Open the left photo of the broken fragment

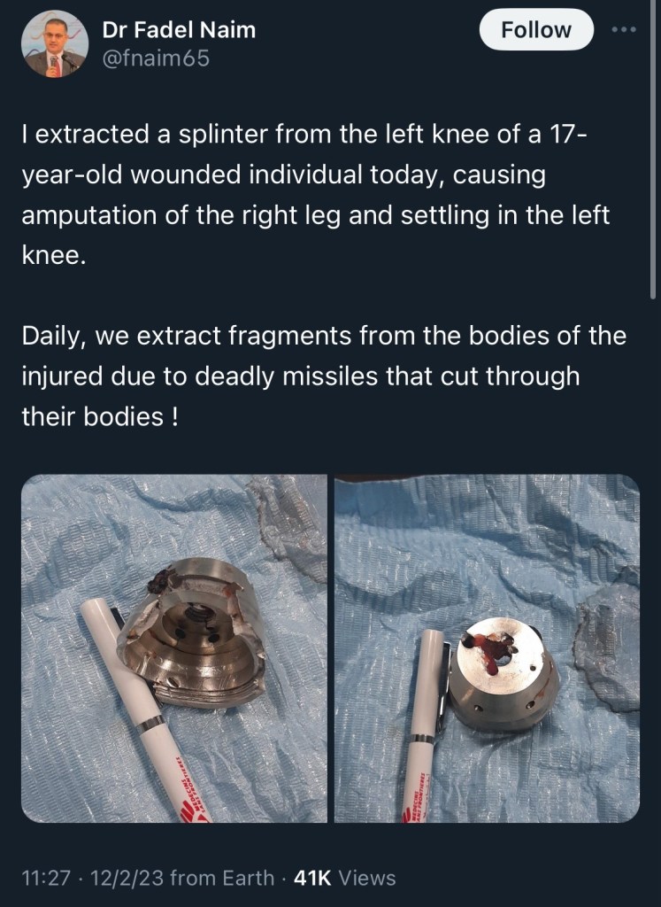(x=174, y=648)
